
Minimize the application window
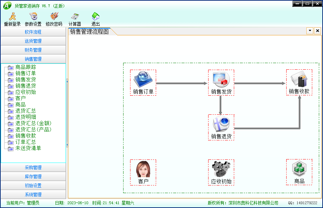point(297,4)
